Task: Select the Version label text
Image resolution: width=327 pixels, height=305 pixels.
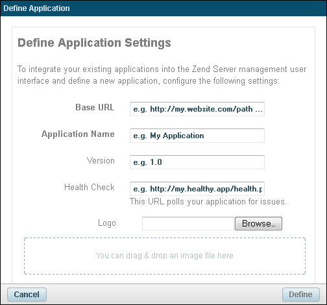Action: pos(101,161)
